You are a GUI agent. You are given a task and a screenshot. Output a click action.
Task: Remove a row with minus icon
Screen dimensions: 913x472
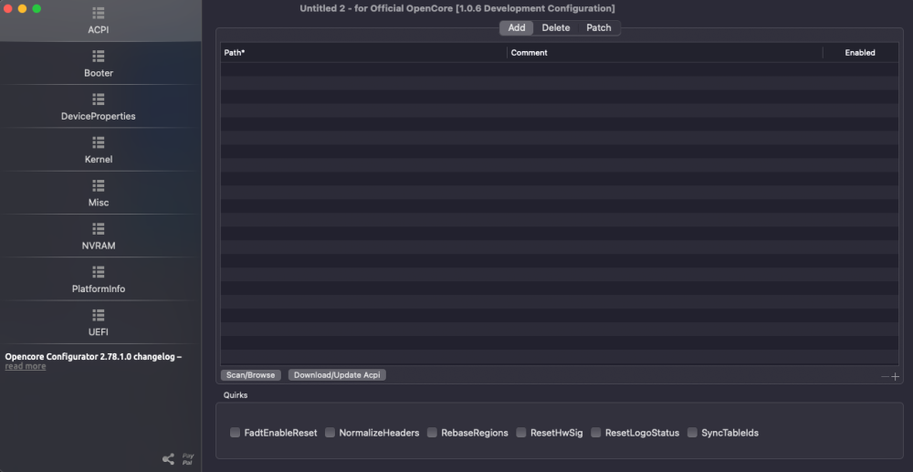(x=885, y=376)
